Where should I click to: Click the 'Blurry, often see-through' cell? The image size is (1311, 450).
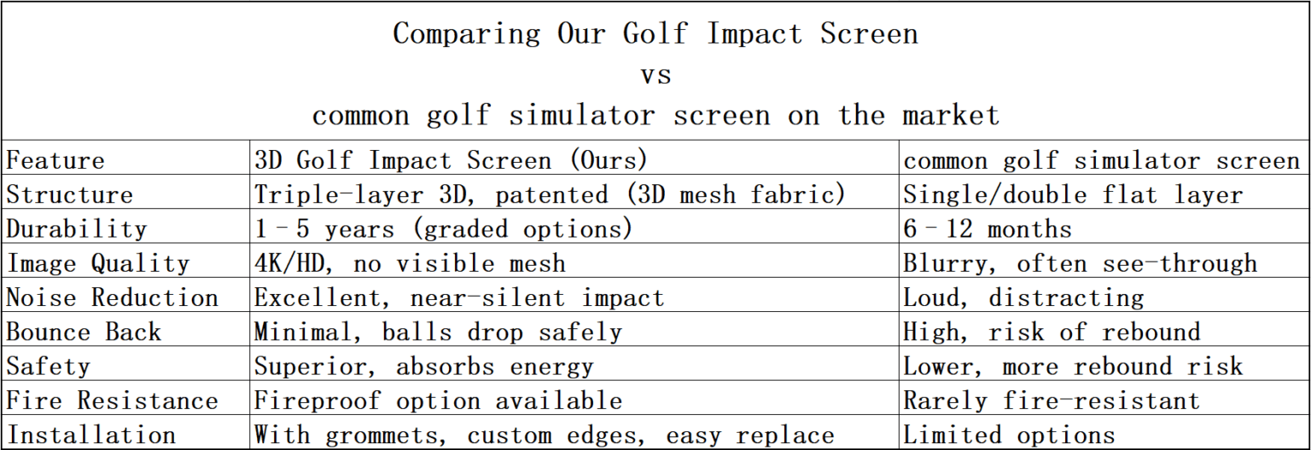pyautogui.click(x=1080, y=263)
